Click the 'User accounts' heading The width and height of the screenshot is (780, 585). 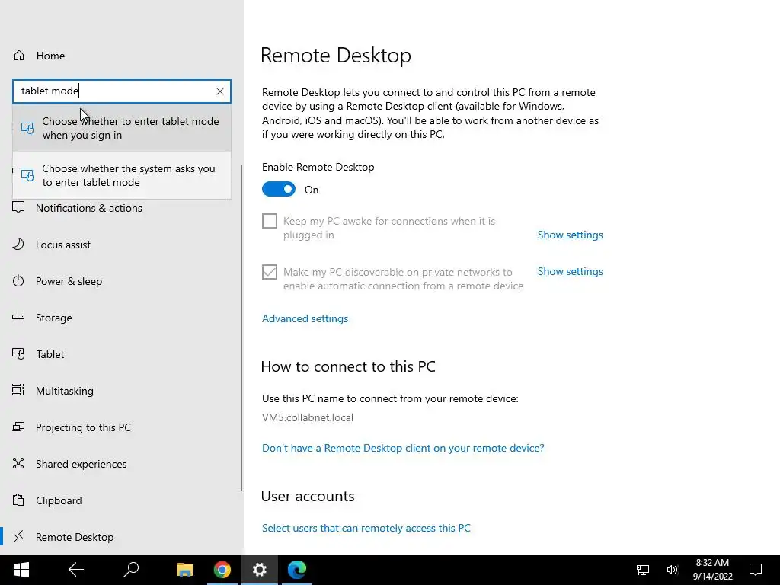(308, 496)
